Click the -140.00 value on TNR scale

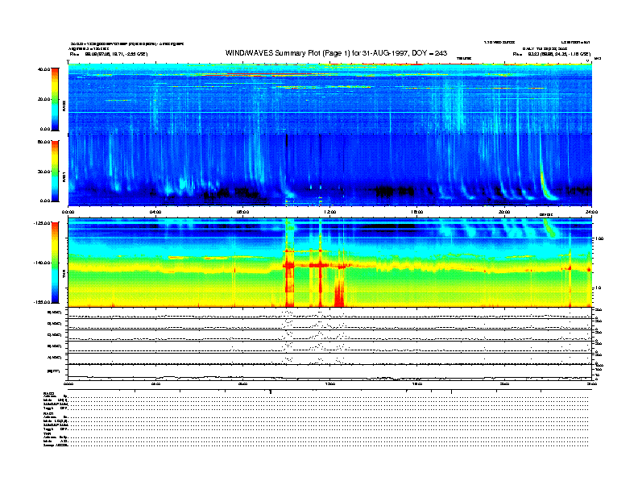click(x=42, y=263)
